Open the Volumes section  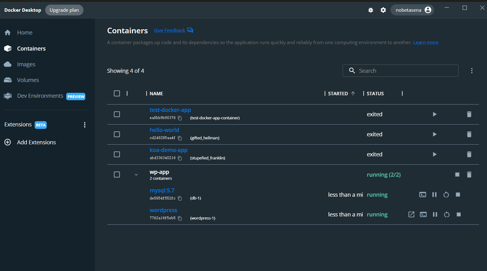click(x=28, y=80)
